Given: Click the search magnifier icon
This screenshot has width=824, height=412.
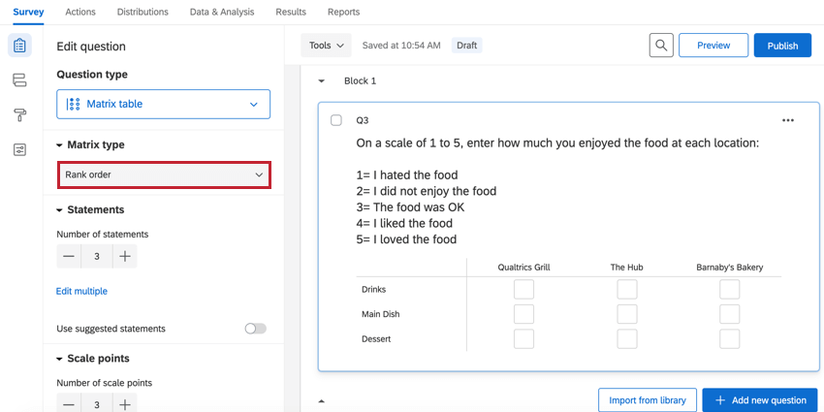Looking at the screenshot, I should (x=660, y=46).
